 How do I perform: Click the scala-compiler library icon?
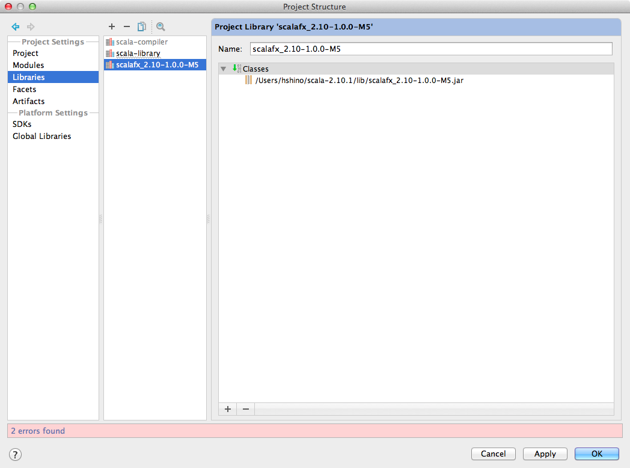point(109,42)
